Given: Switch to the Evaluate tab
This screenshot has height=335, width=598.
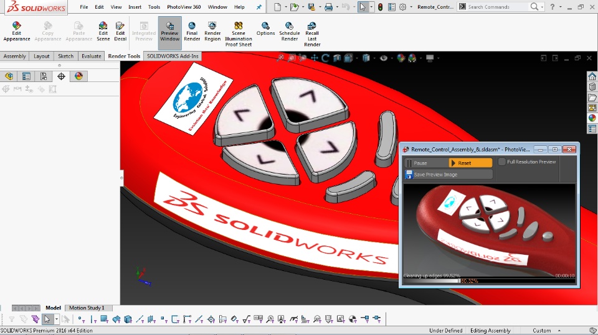Looking at the screenshot, I should (92, 56).
